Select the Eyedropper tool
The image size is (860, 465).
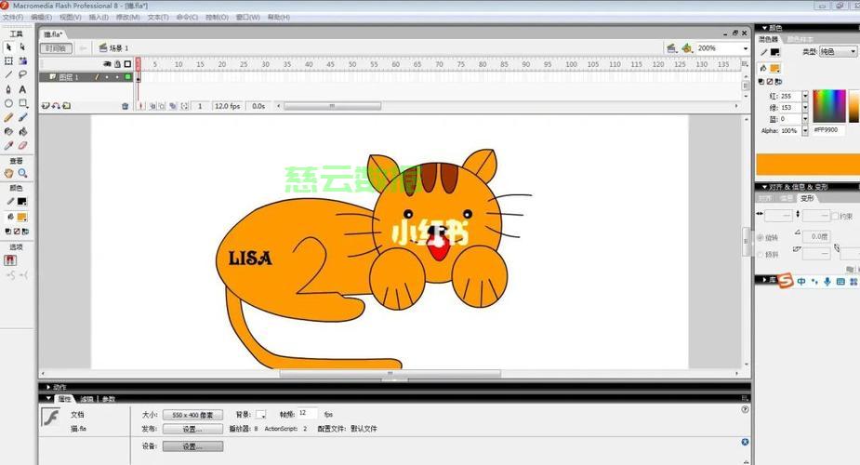click(x=8, y=145)
